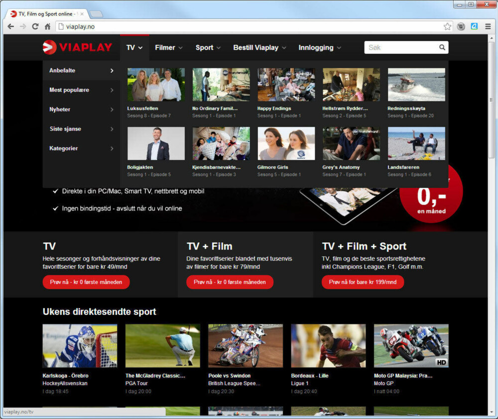498x419 pixels.
Task: Open the Innlogging dropdown
Action: tap(320, 47)
